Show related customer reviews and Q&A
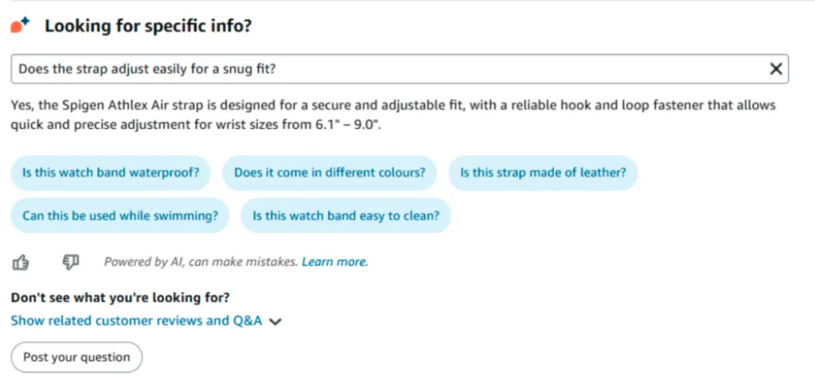The image size is (815, 380). [x=136, y=321]
